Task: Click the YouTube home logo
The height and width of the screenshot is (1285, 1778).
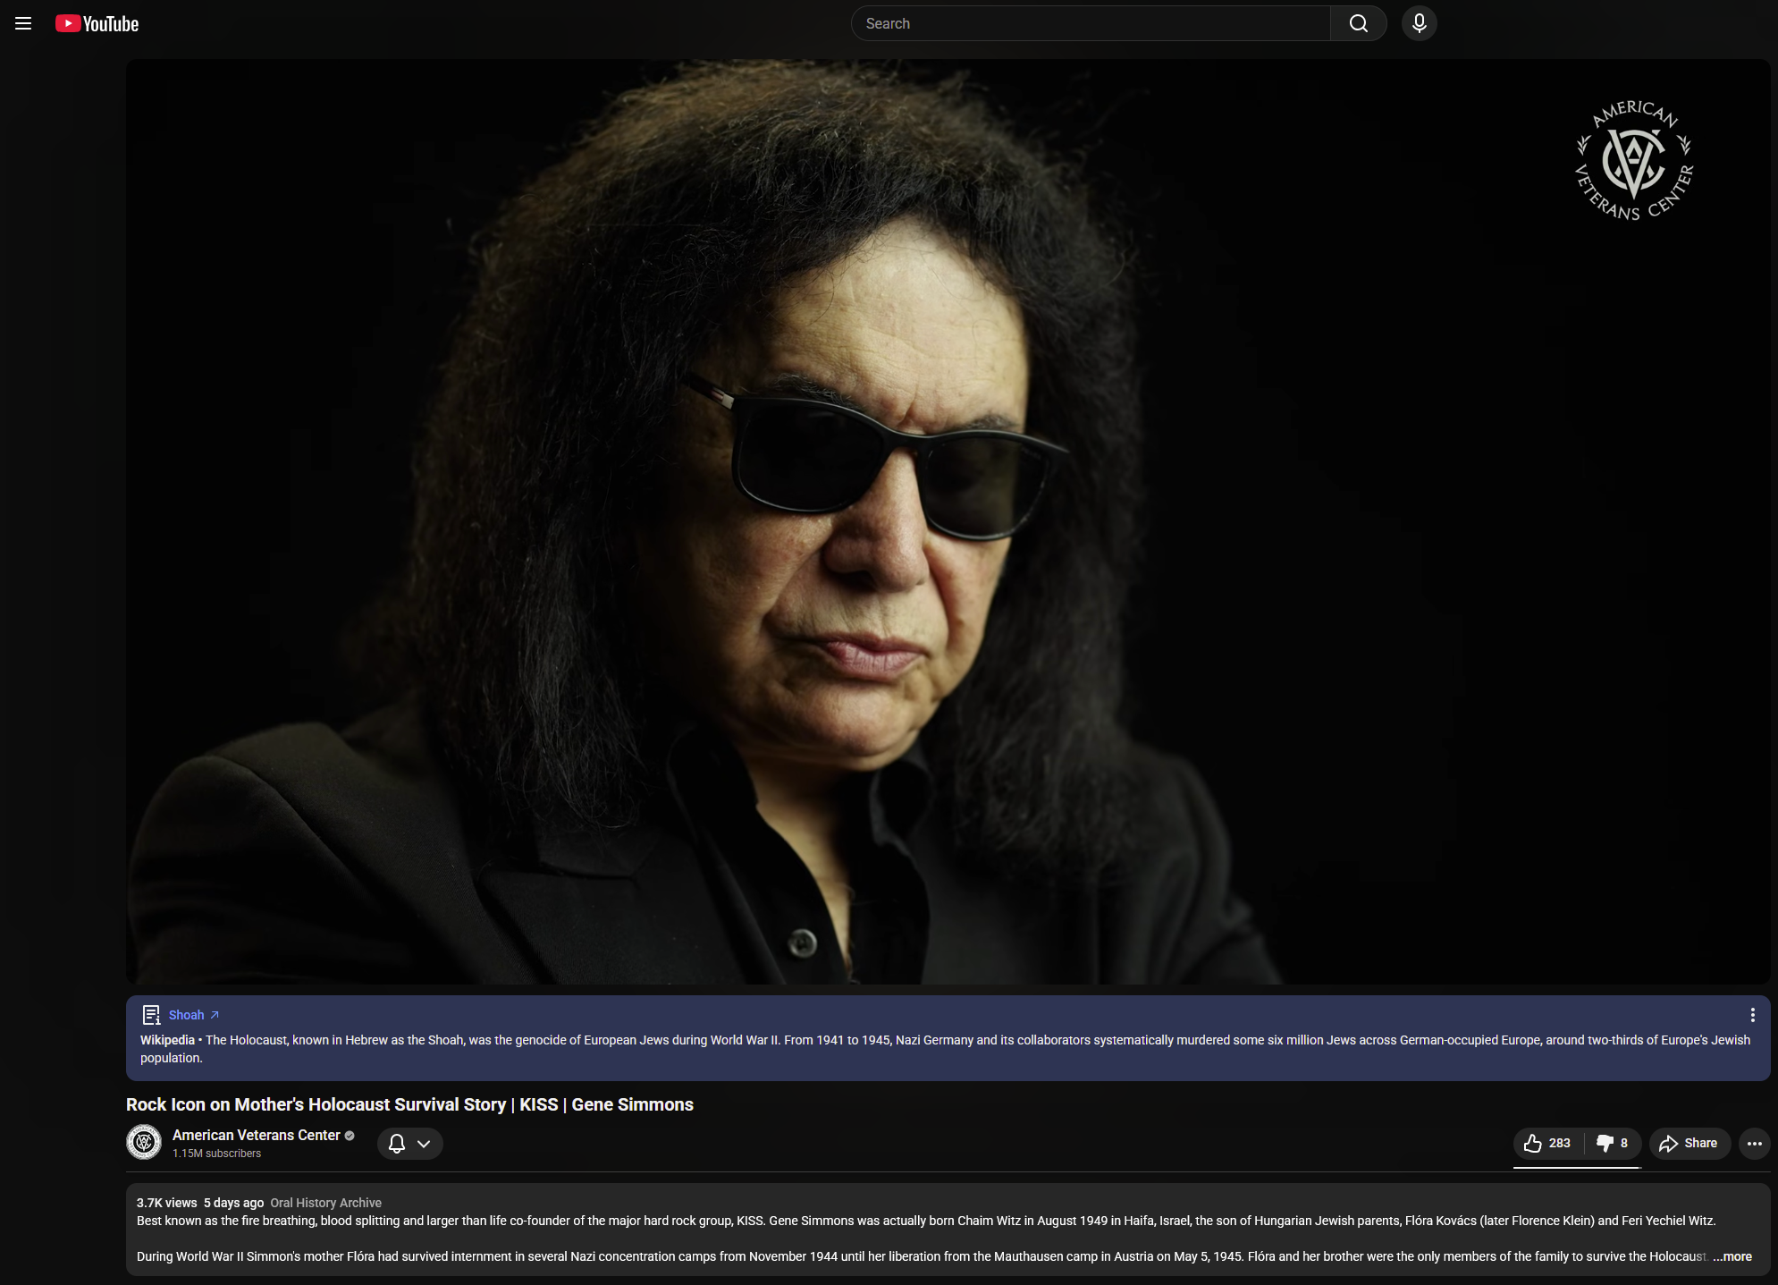Action: (97, 24)
